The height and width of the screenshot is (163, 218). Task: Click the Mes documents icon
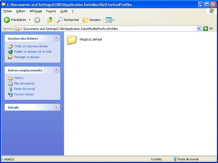tap(10, 83)
